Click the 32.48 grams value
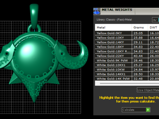The width and height of the screenshot is (159, 119). (x=138, y=79)
